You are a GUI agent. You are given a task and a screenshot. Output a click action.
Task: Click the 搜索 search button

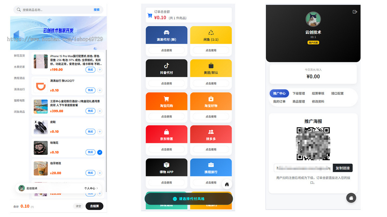tap(96, 10)
